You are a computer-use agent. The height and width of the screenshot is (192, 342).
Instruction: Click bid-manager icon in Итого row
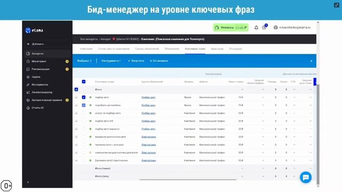(x=76, y=90)
